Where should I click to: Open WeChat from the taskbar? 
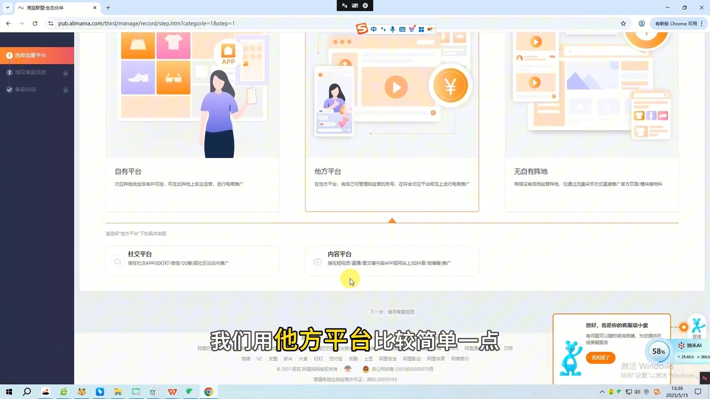190,391
